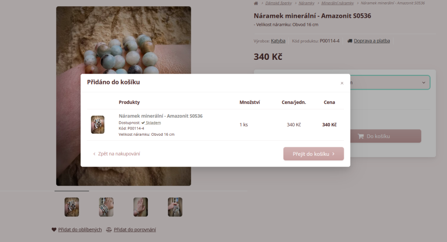Click the heart icon for favorites
The width and height of the screenshot is (447, 242).
[54, 229]
